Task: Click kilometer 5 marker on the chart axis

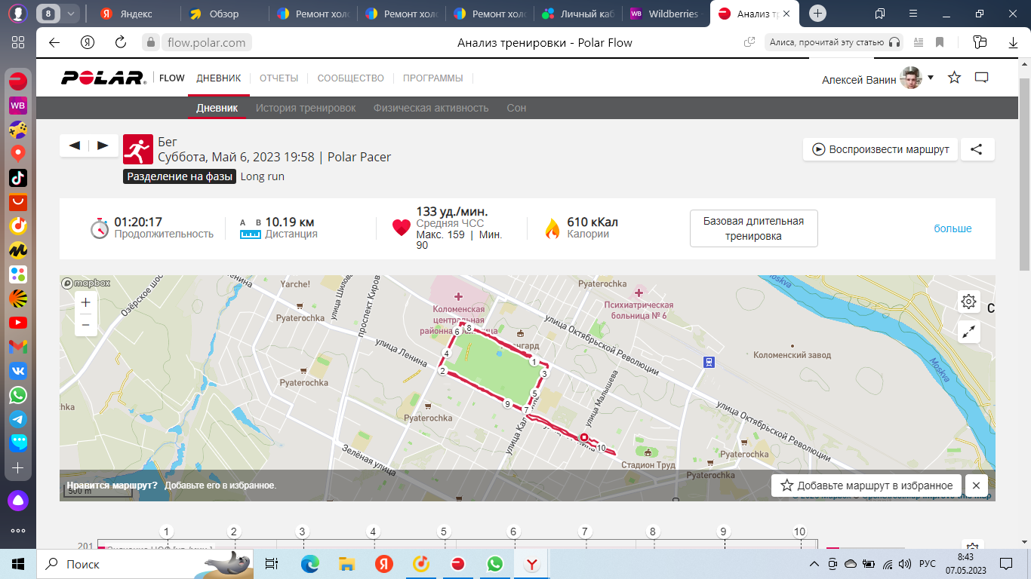Action: [x=444, y=532]
